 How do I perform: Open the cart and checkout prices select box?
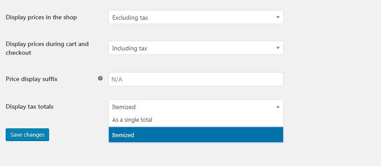[x=196, y=48]
